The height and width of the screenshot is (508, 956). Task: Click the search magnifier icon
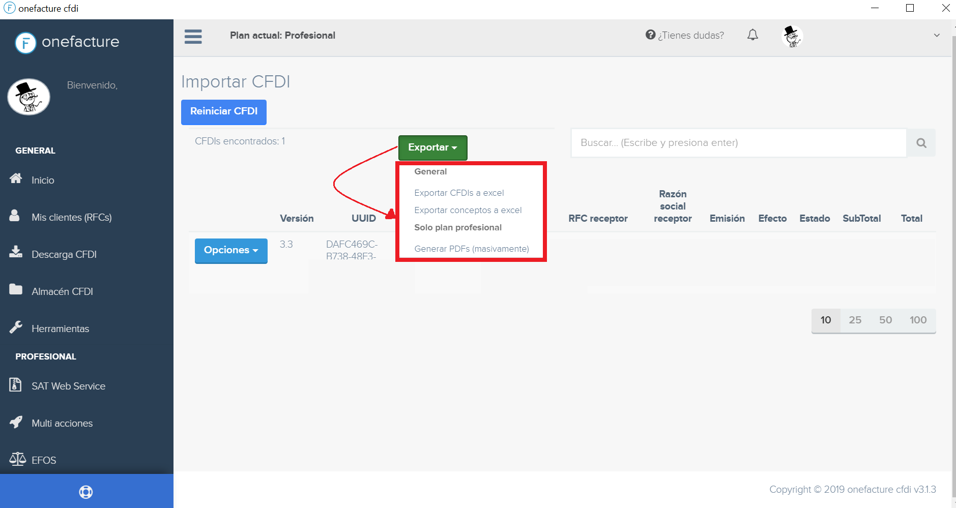pos(921,143)
